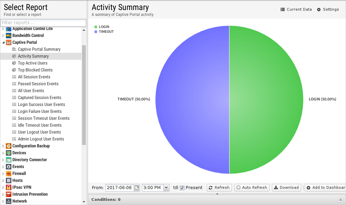Viewport: 346px width, 205px height.
Task: Click the Captive Portal category icon
Action: (9, 42)
